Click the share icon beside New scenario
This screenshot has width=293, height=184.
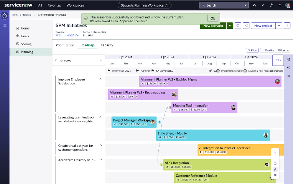click(246, 26)
